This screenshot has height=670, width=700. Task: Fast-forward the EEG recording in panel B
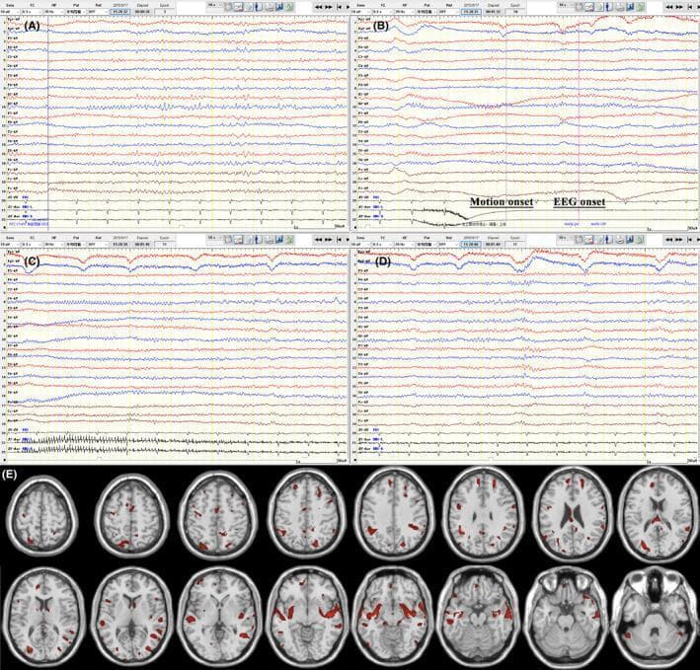pos(679,7)
